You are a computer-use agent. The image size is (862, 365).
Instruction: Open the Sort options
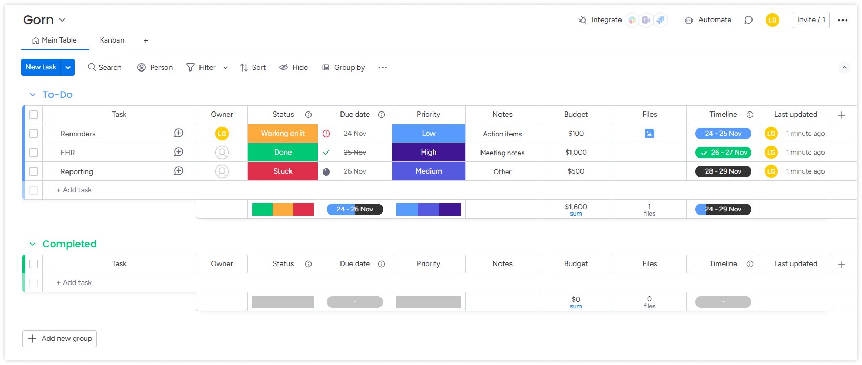coord(253,67)
